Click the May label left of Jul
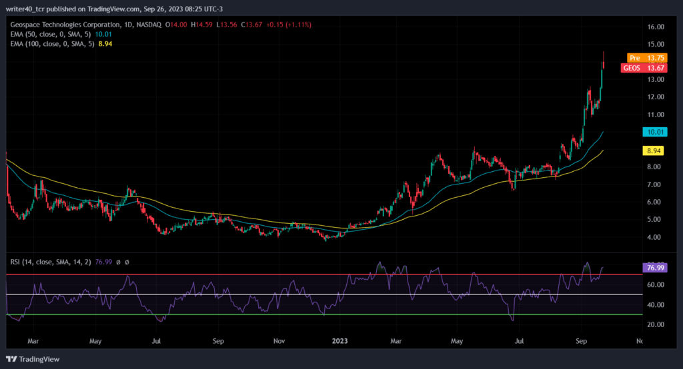 tap(95, 341)
